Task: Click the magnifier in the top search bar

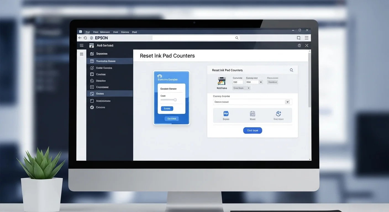Action: pyautogui.click(x=237, y=38)
